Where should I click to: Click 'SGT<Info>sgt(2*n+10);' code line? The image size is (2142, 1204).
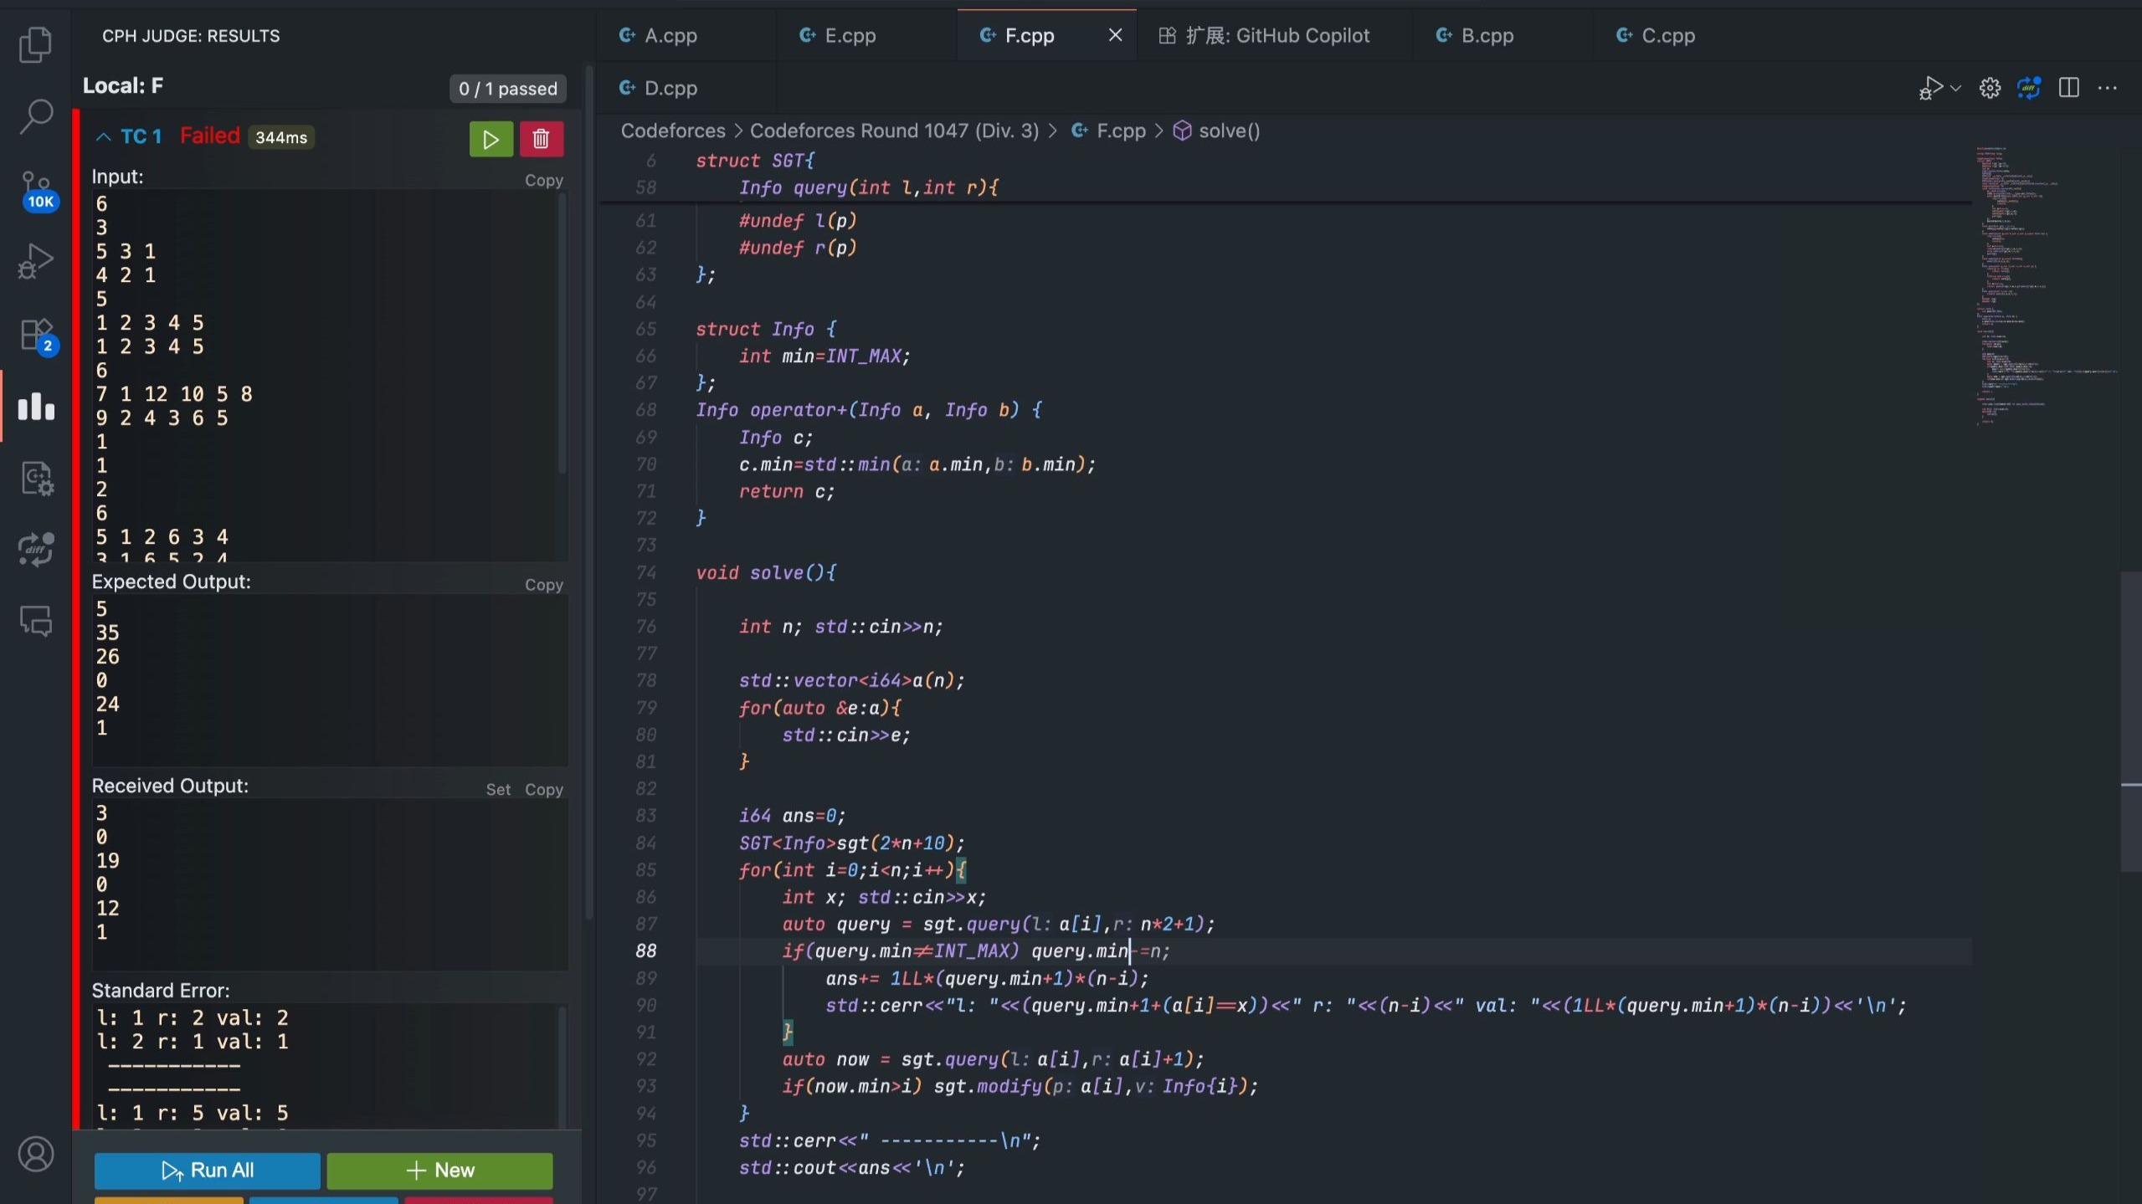(851, 843)
